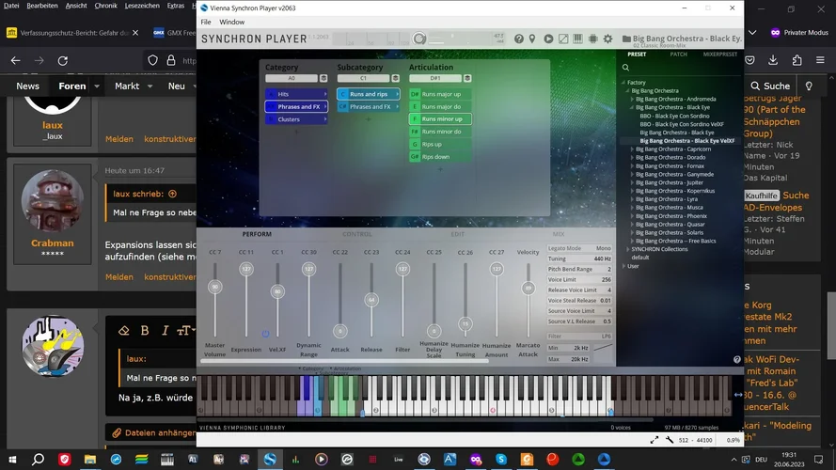Image resolution: width=836 pixels, height=470 pixels.
Task: Click the Master Volume slider knob
Action: click(x=215, y=287)
